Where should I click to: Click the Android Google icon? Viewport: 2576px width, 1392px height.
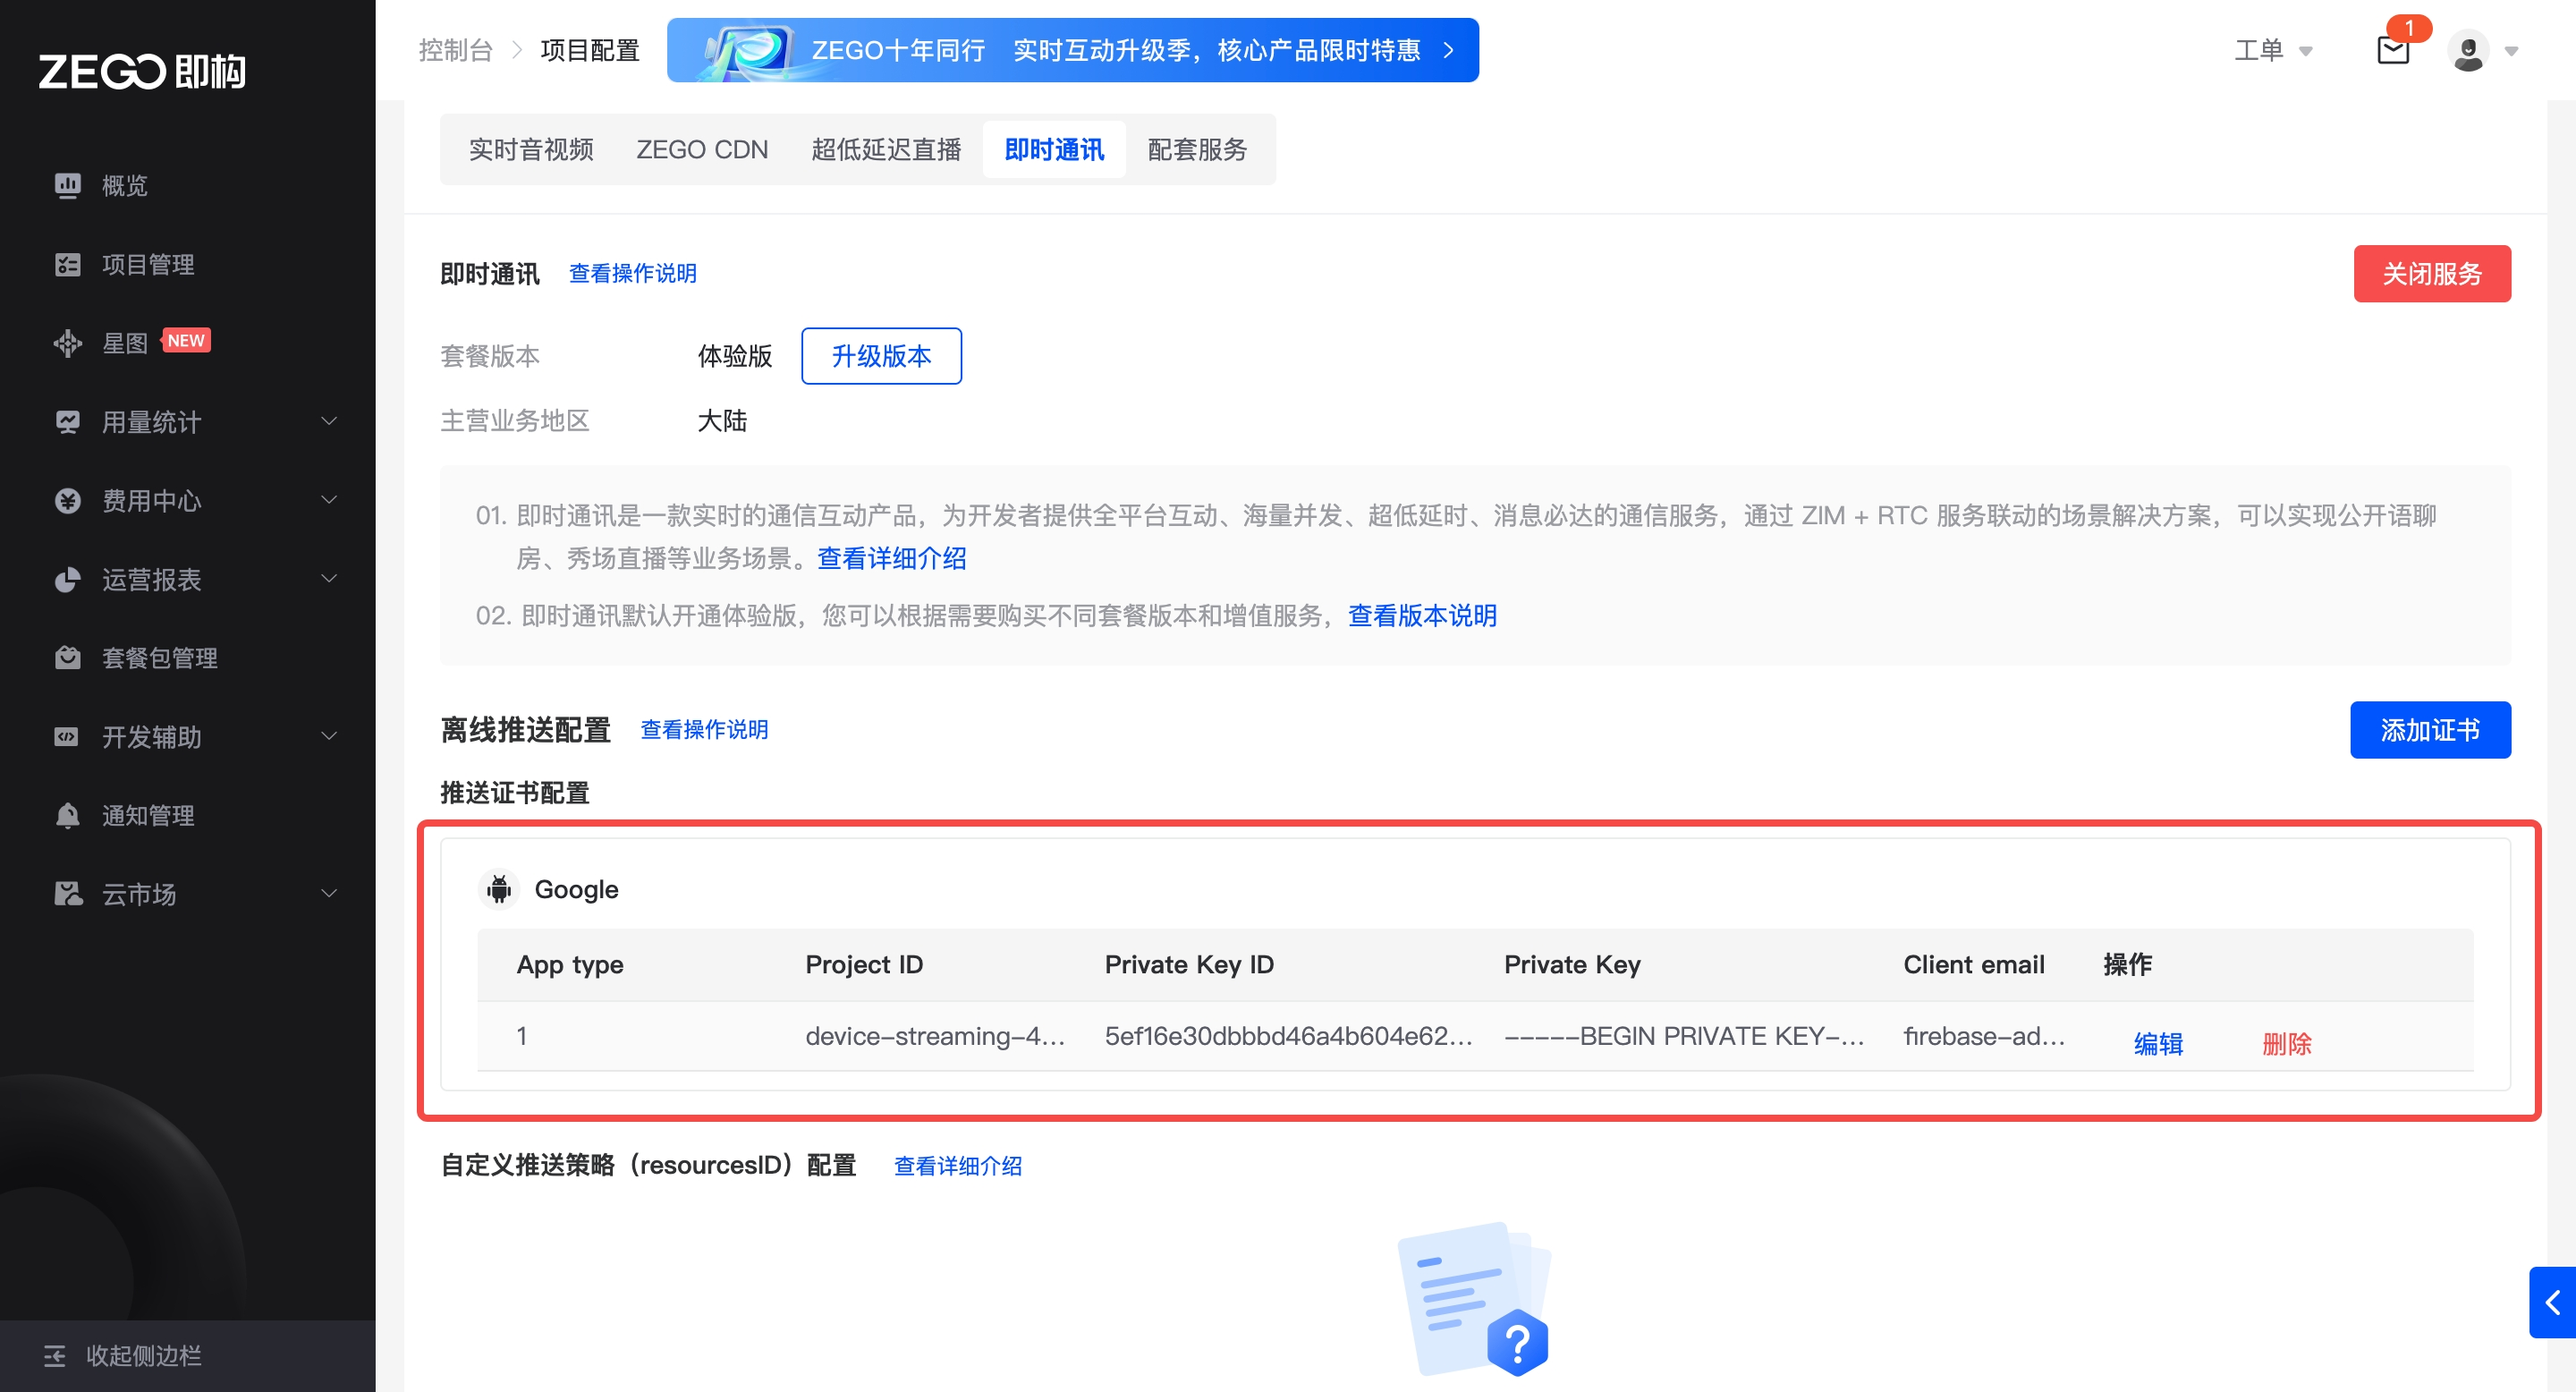point(499,889)
